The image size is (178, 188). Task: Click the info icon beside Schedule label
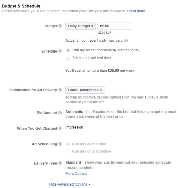click(60, 51)
